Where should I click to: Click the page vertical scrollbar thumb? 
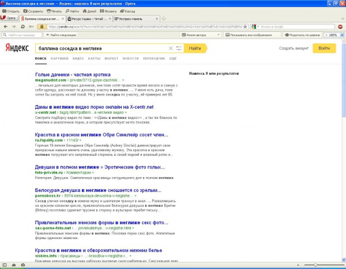coord(344,80)
